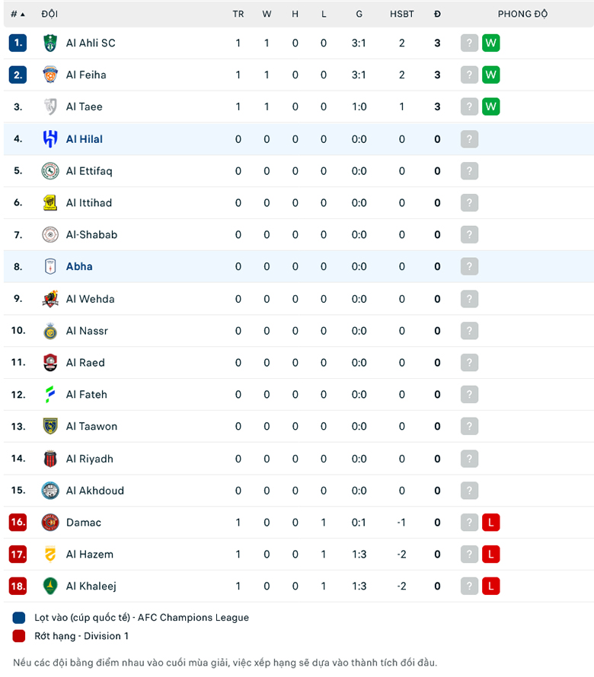Viewport: 594px width, 677px height.
Task: Click the red position 16 badge
Action: click(18, 523)
